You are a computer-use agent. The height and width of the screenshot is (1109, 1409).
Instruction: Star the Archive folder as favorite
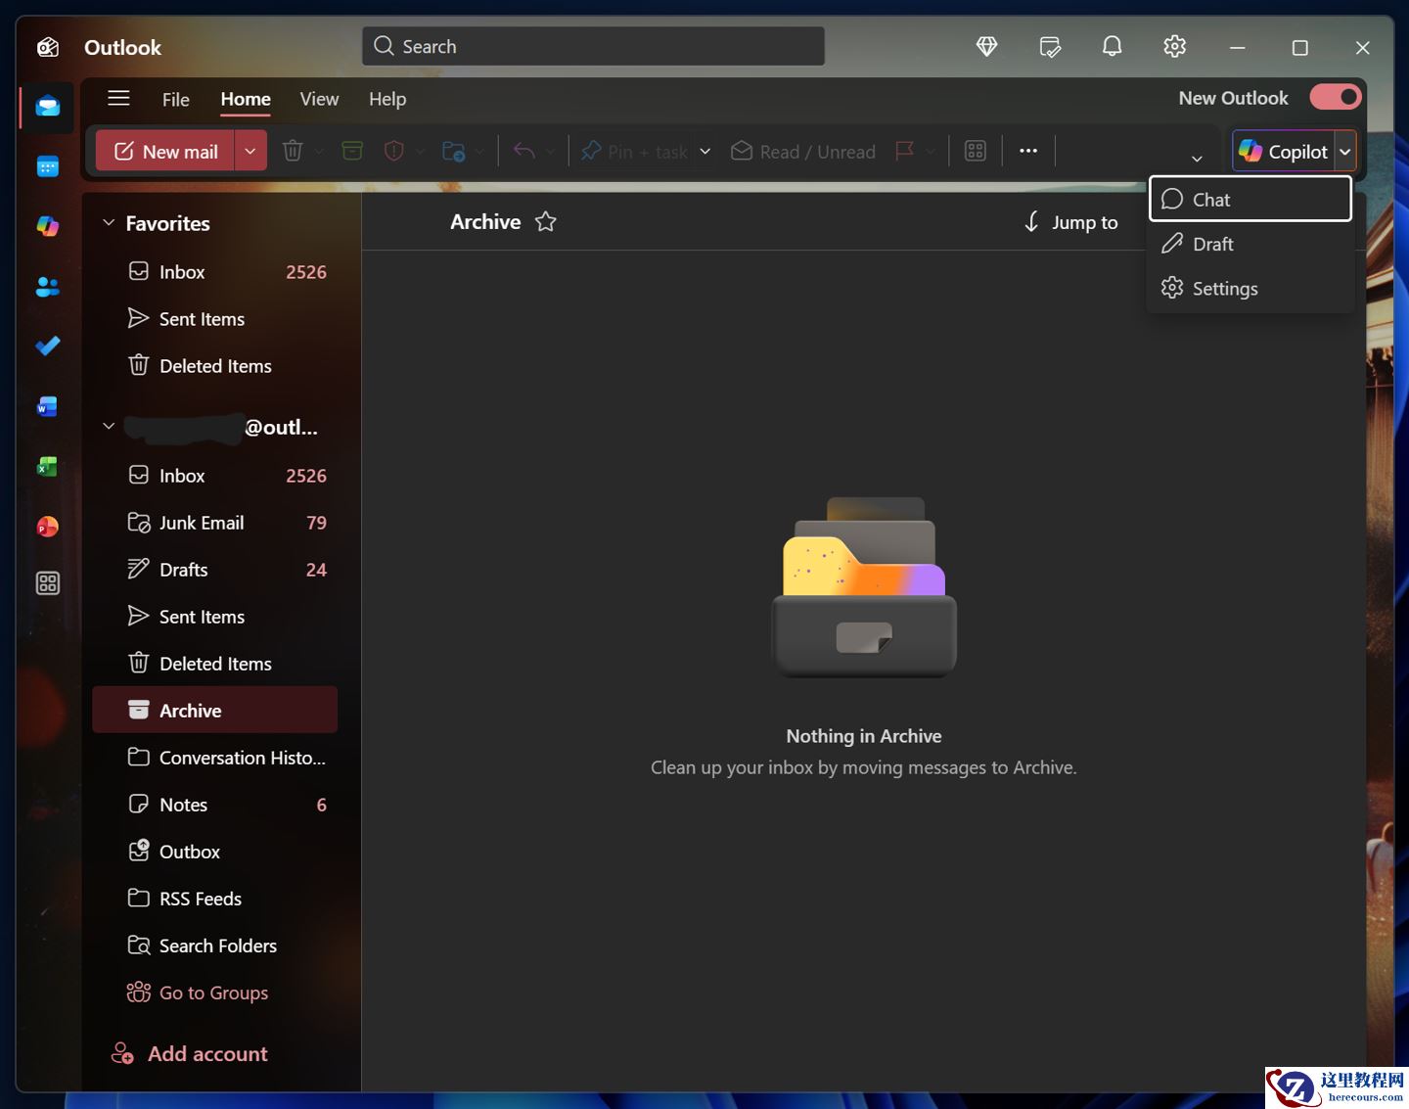546,222
